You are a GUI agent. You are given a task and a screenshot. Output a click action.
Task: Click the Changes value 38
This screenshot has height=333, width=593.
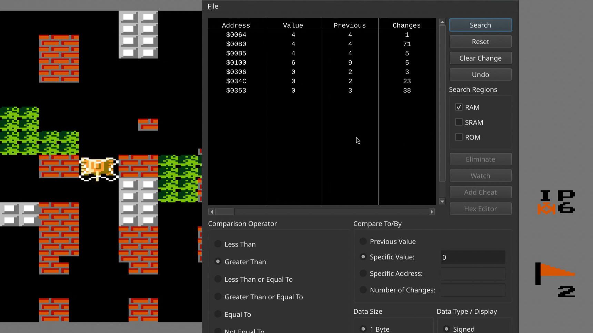pyautogui.click(x=407, y=91)
